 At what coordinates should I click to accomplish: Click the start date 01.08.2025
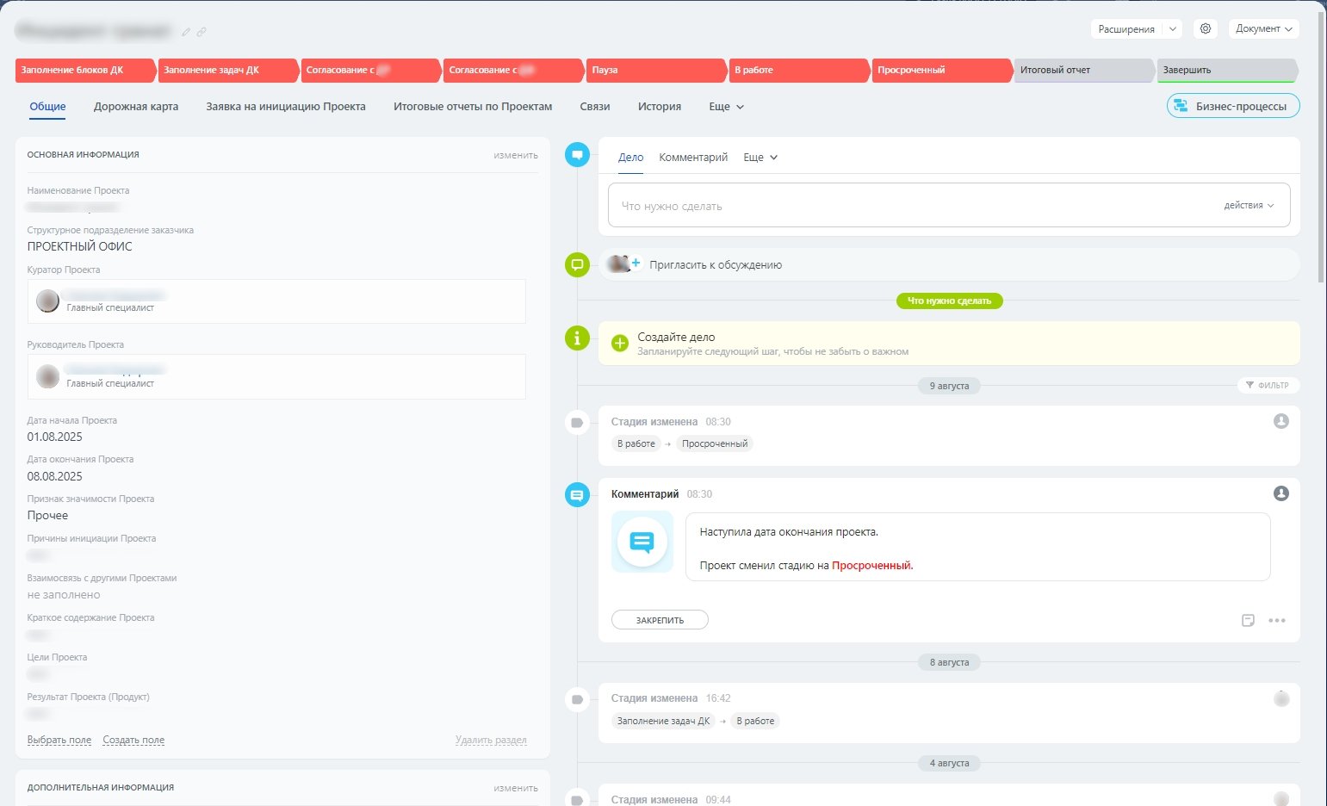(55, 437)
